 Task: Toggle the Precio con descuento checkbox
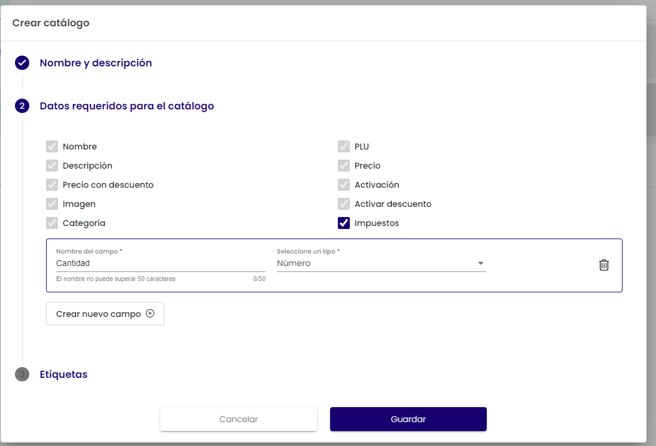pos(52,185)
